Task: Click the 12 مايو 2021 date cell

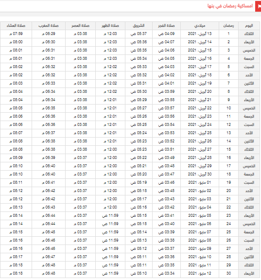Action: 200,273
